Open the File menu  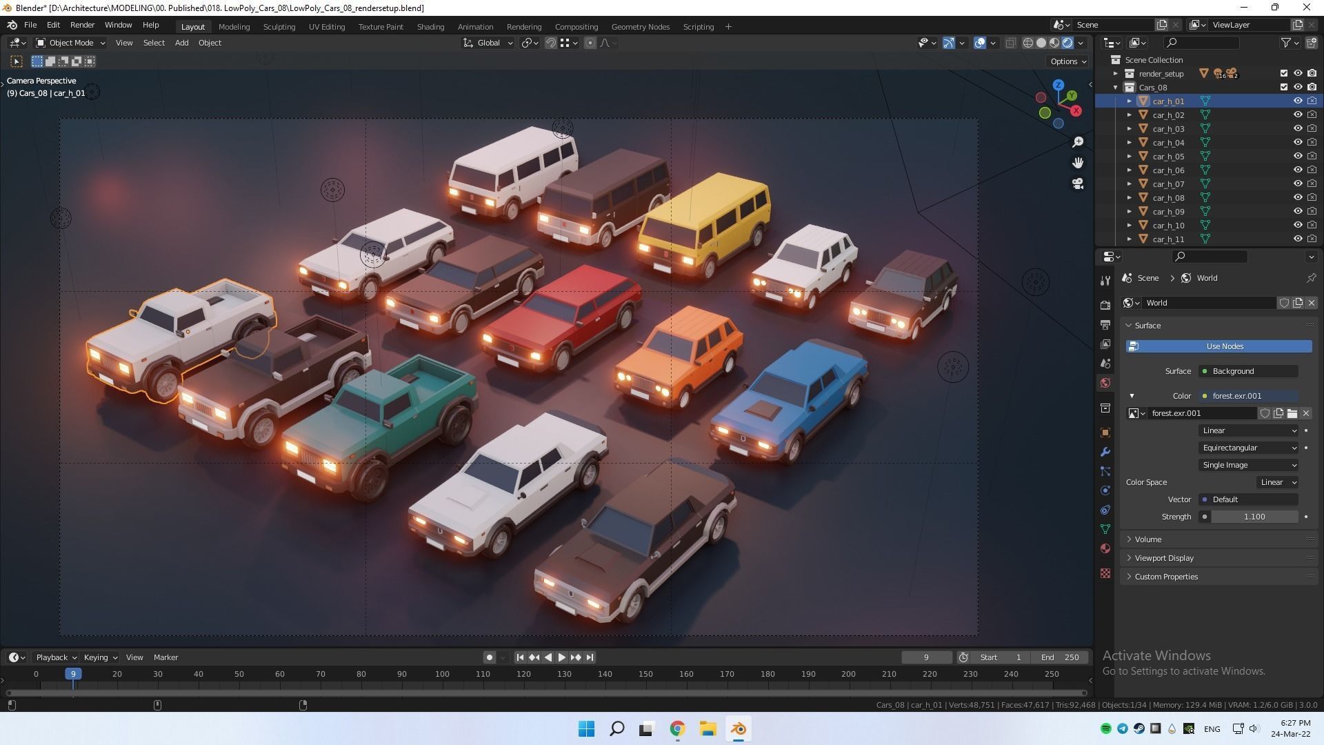click(30, 25)
